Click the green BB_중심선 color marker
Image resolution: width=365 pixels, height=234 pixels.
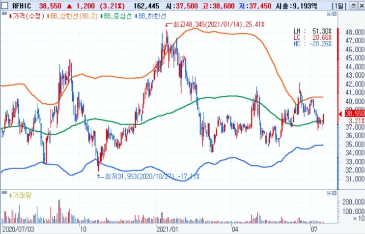[102, 16]
